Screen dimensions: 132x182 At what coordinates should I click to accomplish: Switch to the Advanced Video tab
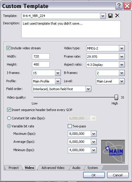click(53, 168)
